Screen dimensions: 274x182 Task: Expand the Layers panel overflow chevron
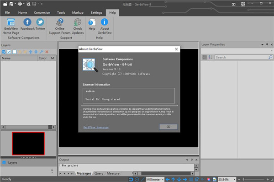pyautogui.click(x=52, y=171)
